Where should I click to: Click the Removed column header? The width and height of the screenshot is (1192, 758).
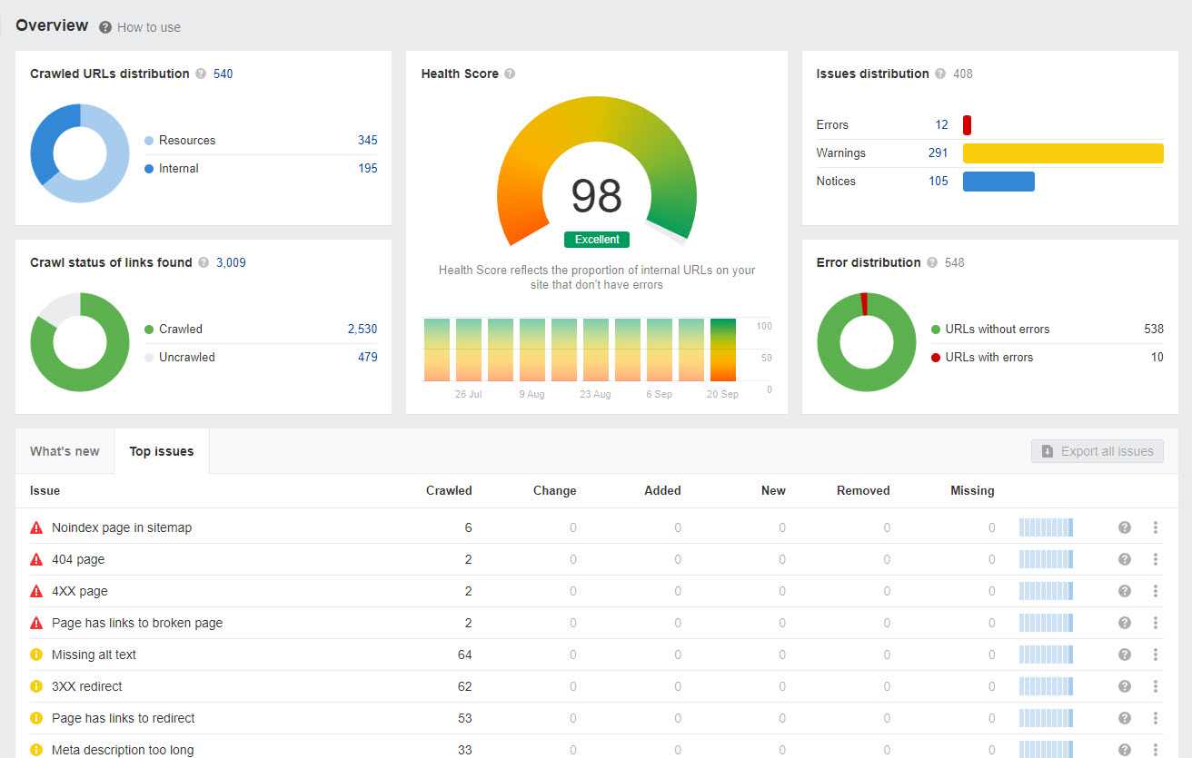coord(863,490)
